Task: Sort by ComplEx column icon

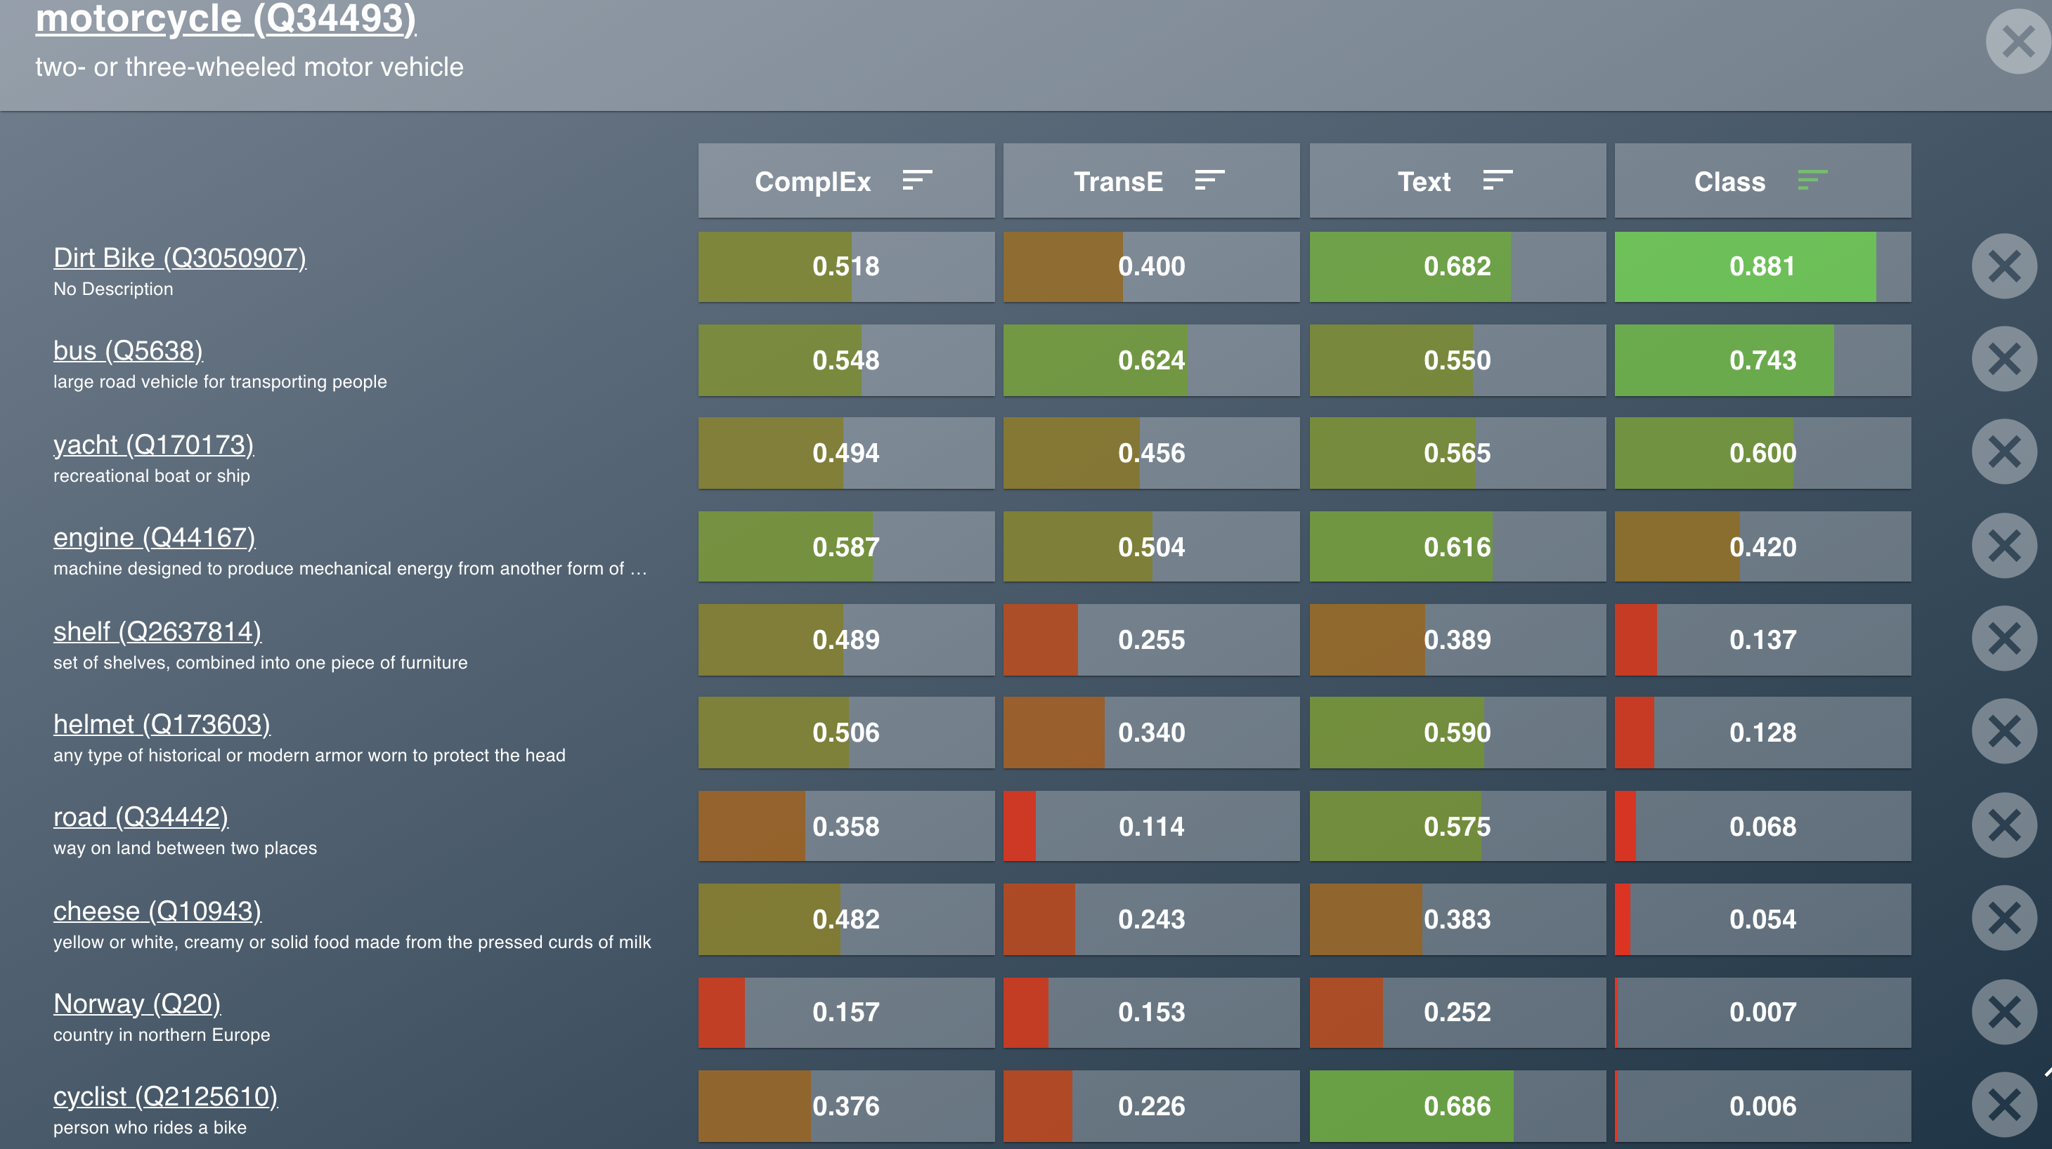Action: pyautogui.click(x=917, y=180)
